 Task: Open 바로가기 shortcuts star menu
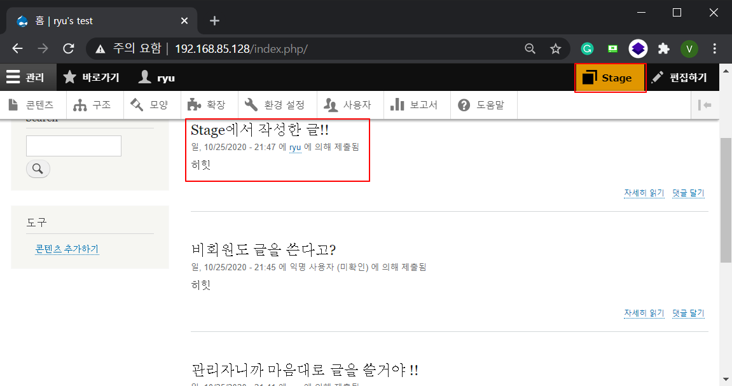(92, 78)
